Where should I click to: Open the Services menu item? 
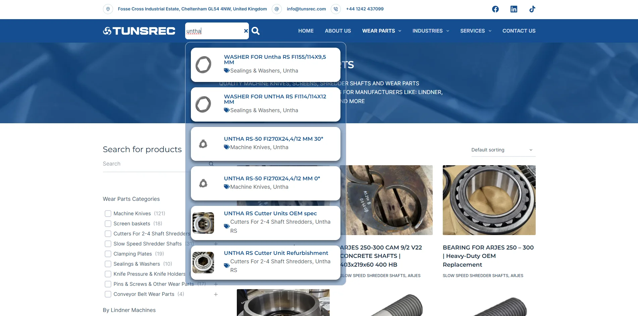(473, 31)
